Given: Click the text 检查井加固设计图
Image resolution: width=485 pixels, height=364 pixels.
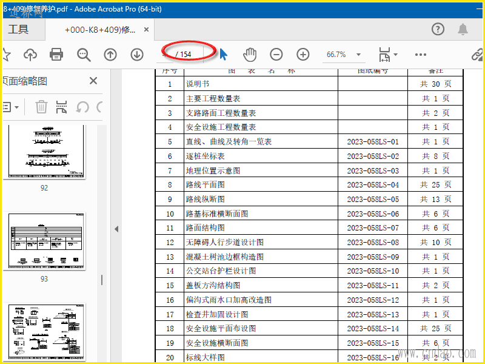Looking at the screenshot, I should pos(217,314).
